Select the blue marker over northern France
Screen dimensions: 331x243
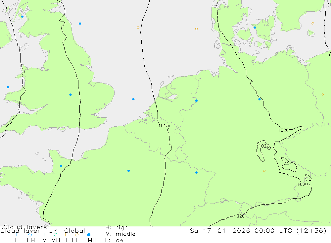point(128,171)
